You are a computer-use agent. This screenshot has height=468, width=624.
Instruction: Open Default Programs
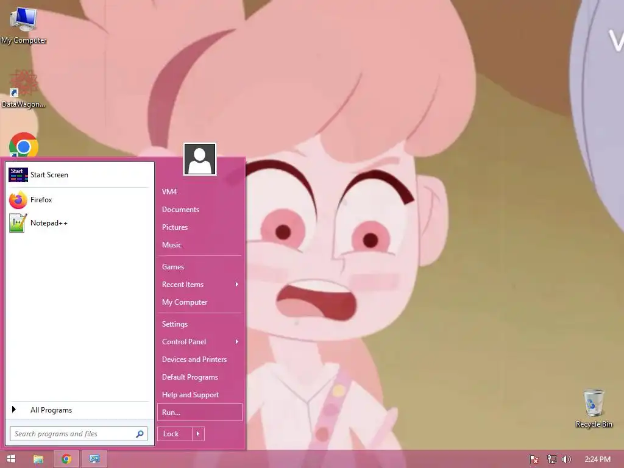tap(200, 377)
